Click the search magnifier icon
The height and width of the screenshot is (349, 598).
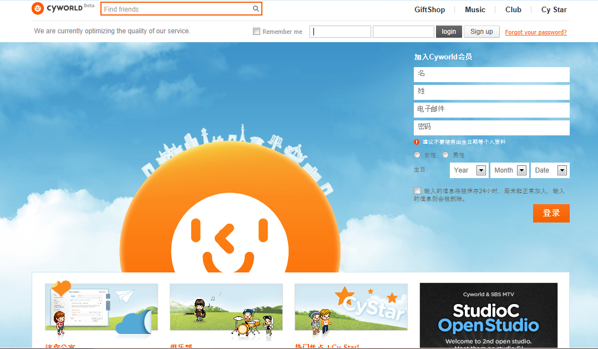coord(256,9)
